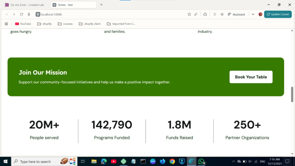
Task: Open a new browser tab
Action: point(101,4)
